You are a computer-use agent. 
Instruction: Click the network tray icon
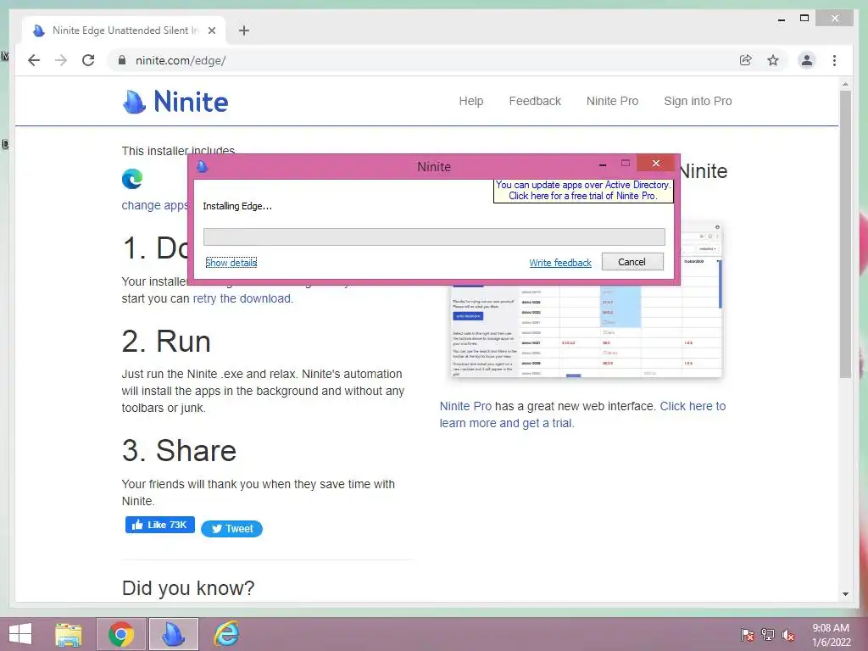[768, 634]
